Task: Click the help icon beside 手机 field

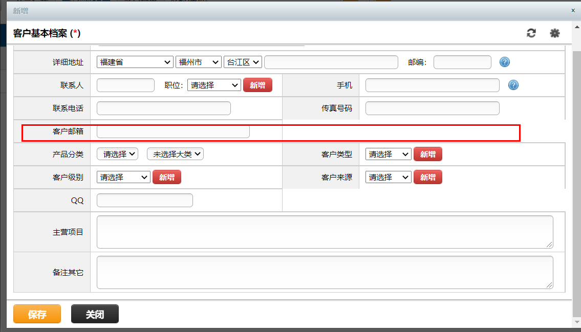Action: (513, 85)
